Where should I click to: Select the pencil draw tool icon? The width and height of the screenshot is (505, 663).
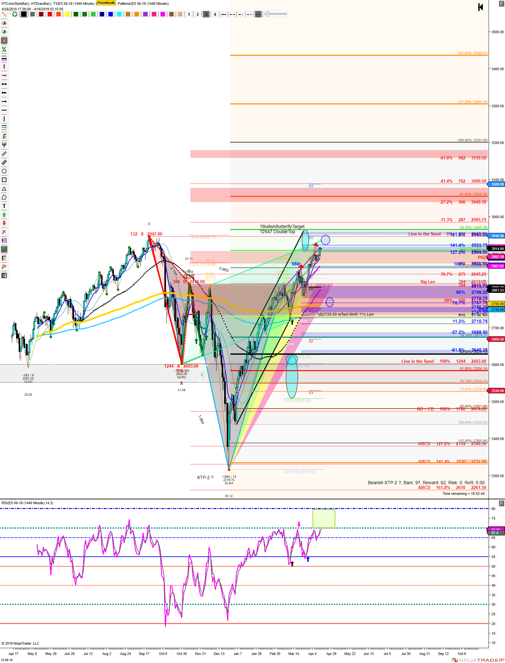[5, 14]
